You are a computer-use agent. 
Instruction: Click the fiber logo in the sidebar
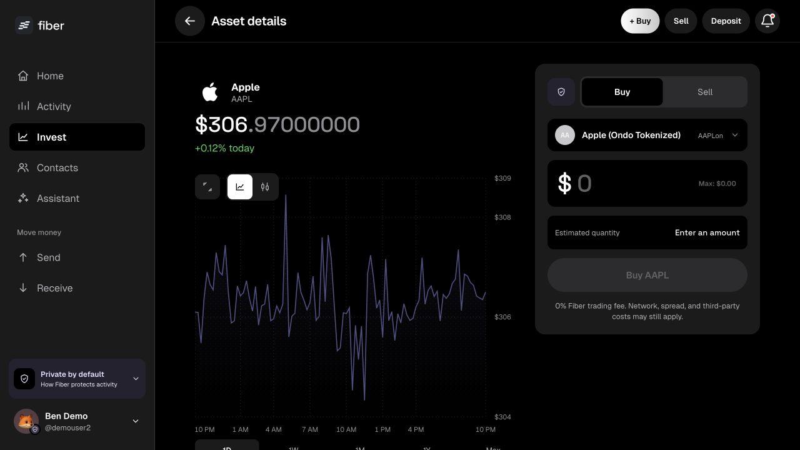point(39,26)
